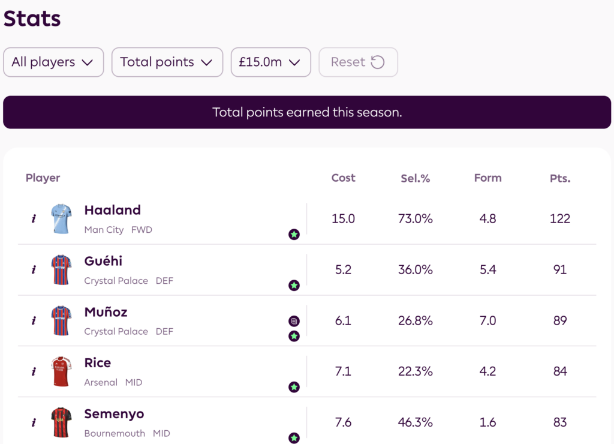Click the green star badge on Haaland's row
This screenshot has width=614, height=444.
pos(294,234)
